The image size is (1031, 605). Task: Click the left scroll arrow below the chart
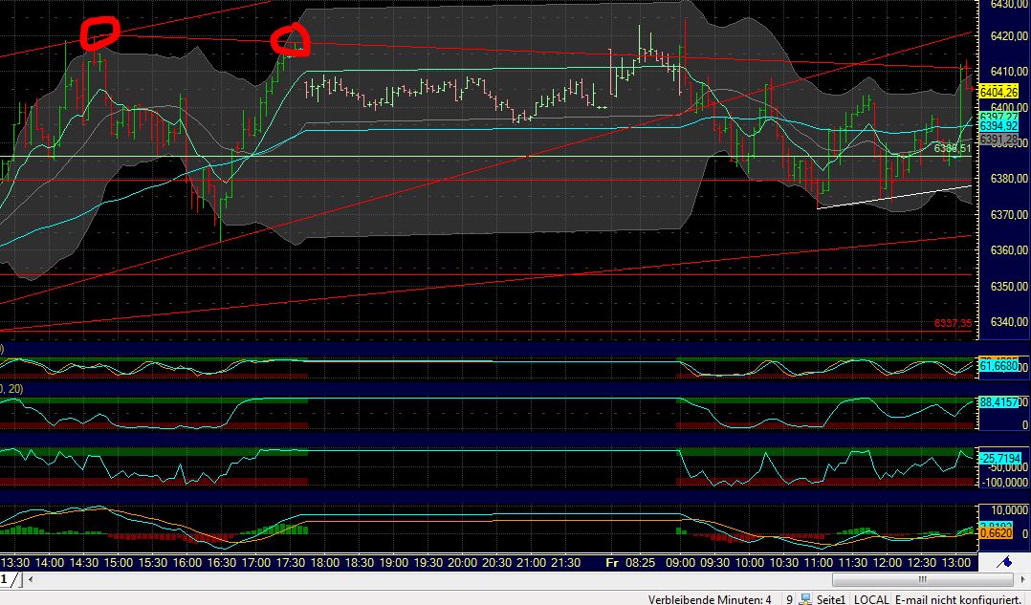[x=30, y=579]
